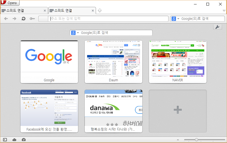Expand search engine dropdown in toolbar search box
This screenshot has height=143, width=227.
click(178, 19)
